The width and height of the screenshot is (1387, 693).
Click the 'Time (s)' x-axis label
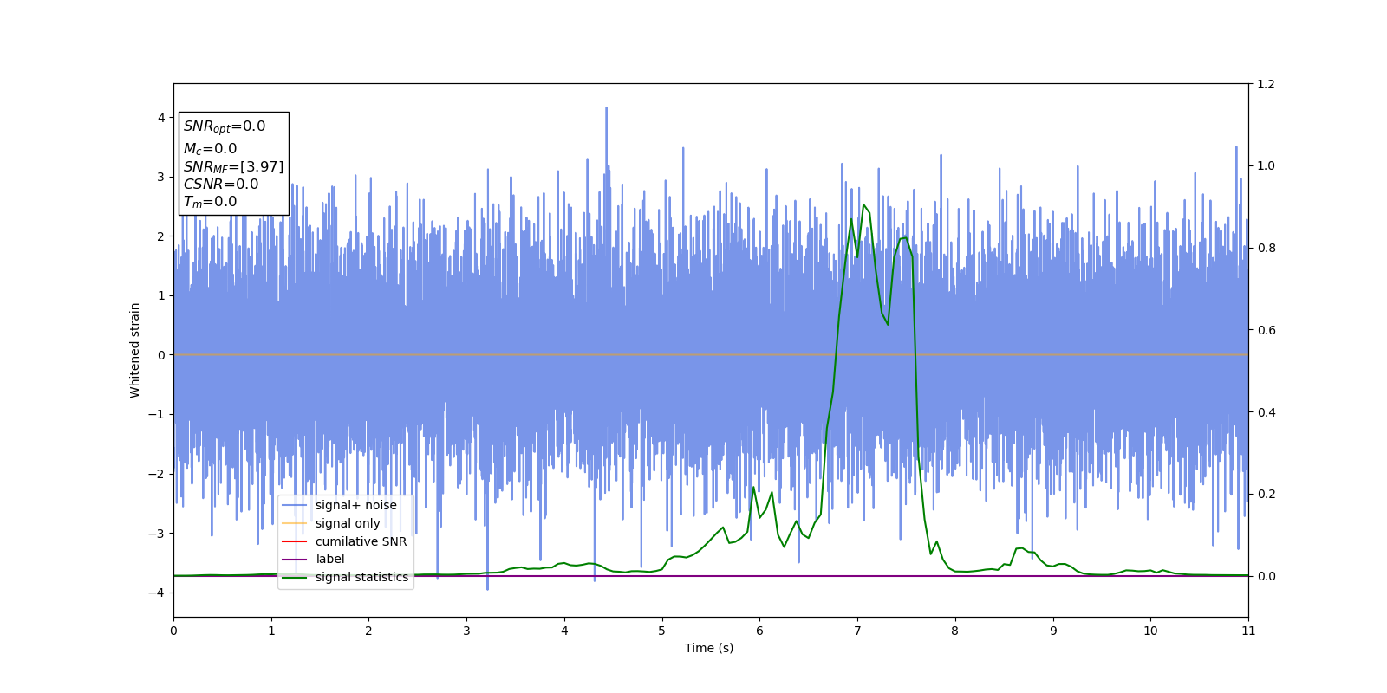(709, 648)
